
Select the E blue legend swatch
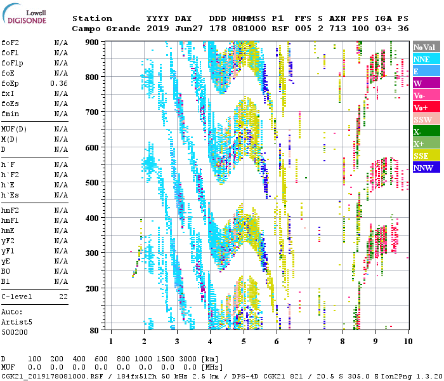(426, 71)
